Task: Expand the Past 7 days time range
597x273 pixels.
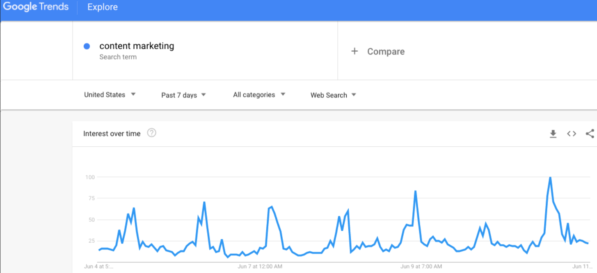Action: 183,95
